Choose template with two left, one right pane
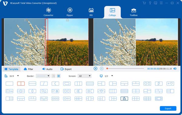This screenshot has height=115, width=182. (x=101, y=84)
